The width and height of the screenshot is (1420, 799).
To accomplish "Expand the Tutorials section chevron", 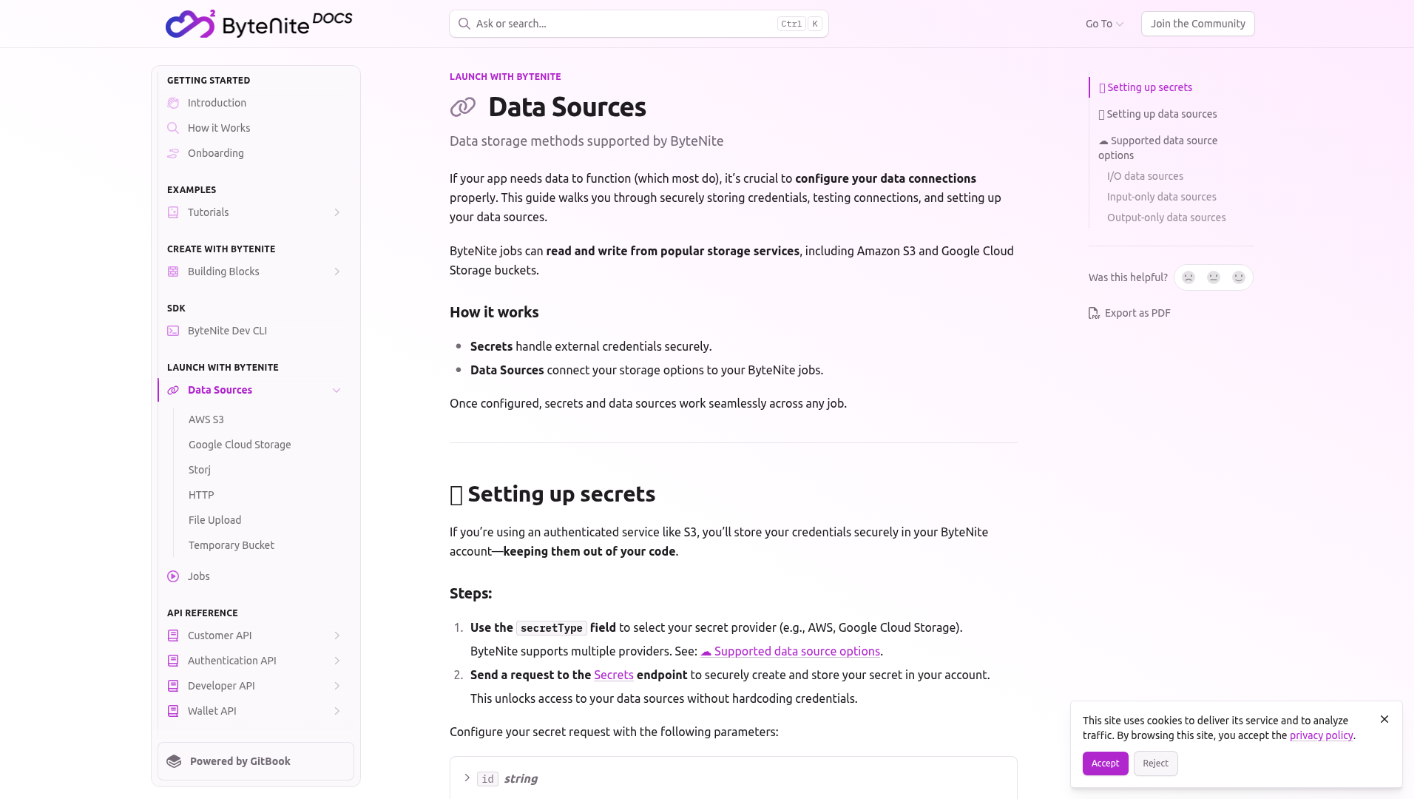I will tap(337, 212).
